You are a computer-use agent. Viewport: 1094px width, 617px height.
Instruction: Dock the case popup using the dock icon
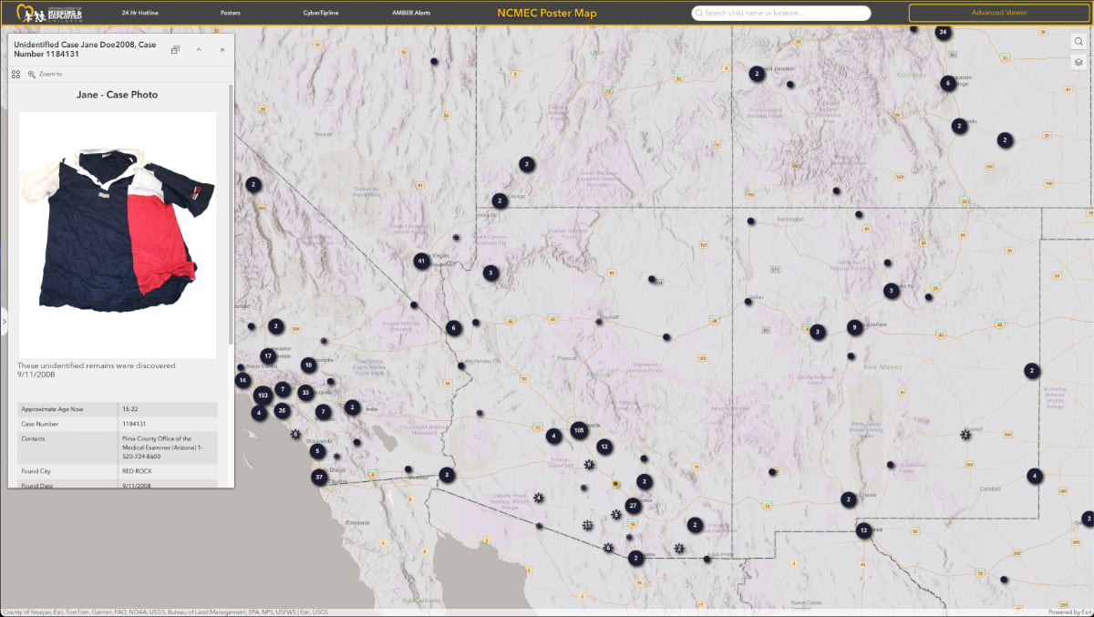[x=174, y=50]
